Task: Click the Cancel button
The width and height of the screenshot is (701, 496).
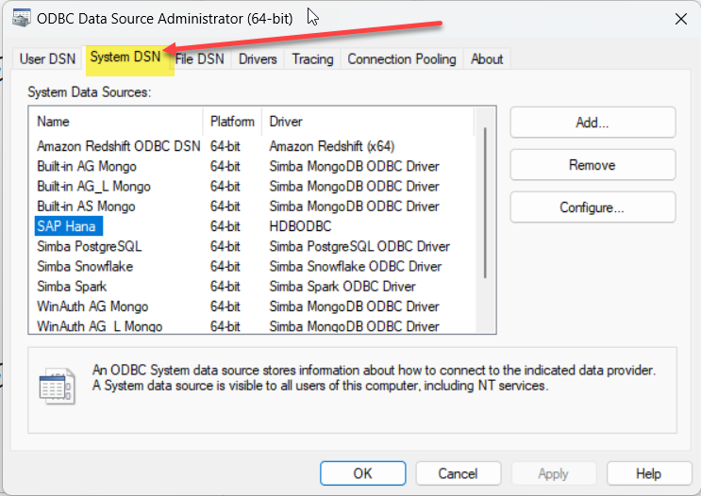Action: coord(458,473)
